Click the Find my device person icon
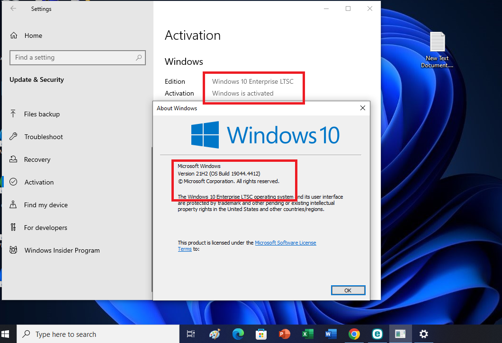Viewport: 502px width, 343px height. (x=13, y=204)
